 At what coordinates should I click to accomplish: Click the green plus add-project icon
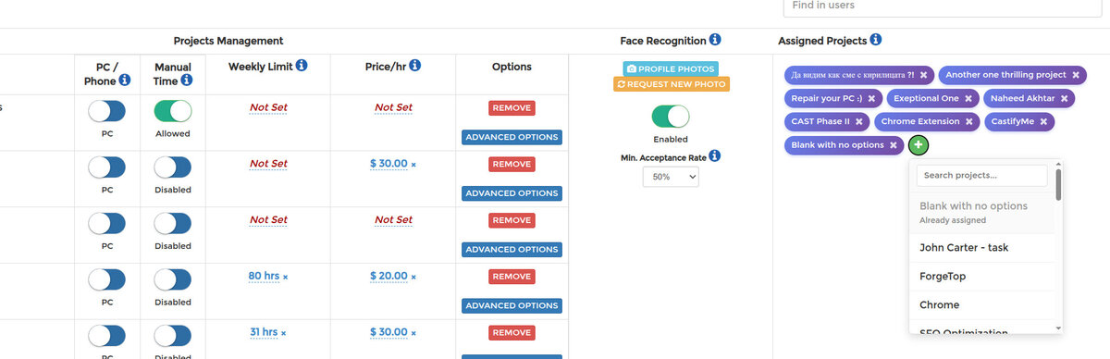click(x=919, y=145)
